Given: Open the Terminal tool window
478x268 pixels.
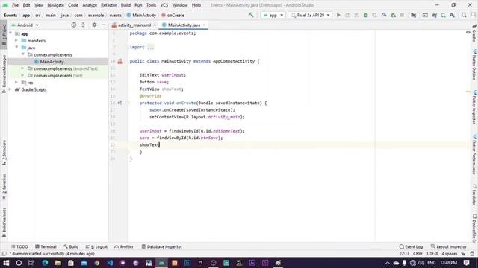Looking at the screenshot, I should pos(46,246).
